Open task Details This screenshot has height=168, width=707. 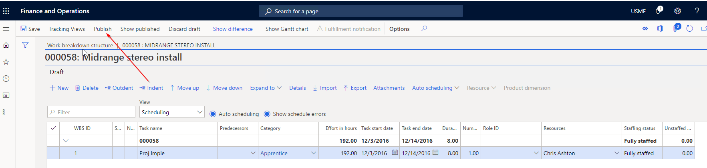click(298, 88)
